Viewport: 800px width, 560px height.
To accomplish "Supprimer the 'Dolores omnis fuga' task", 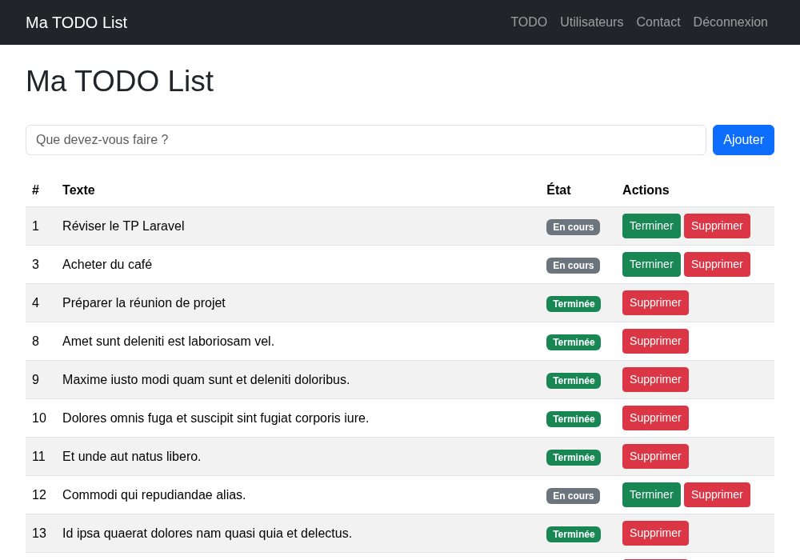I will (x=655, y=418).
